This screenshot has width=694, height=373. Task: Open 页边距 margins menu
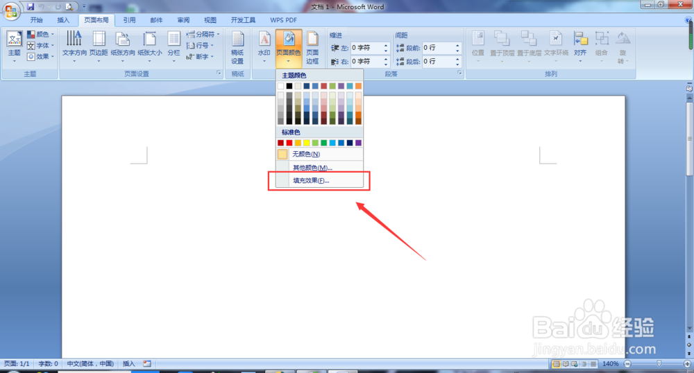(99, 46)
